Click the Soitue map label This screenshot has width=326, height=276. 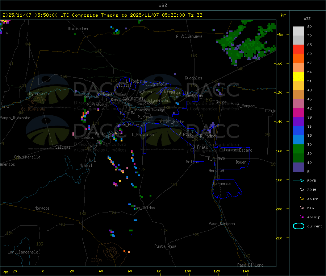coord(192,162)
